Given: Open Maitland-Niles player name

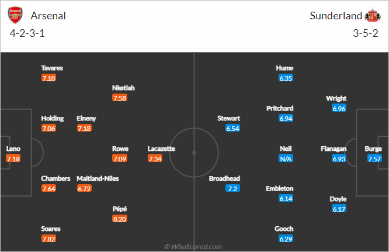Looking at the screenshot, I should [x=98, y=178].
